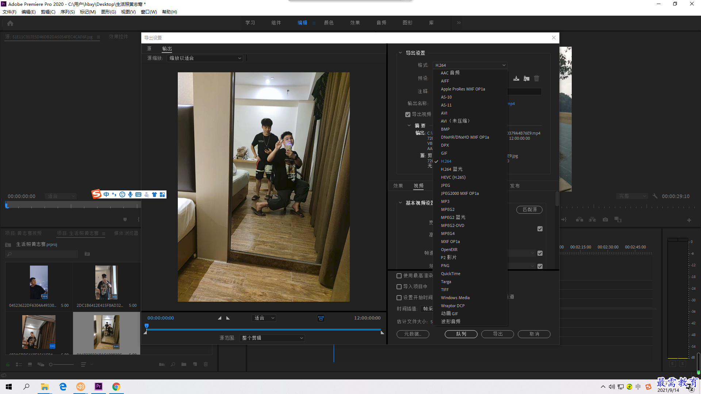Click the export preview blue playhead

[146, 326]
